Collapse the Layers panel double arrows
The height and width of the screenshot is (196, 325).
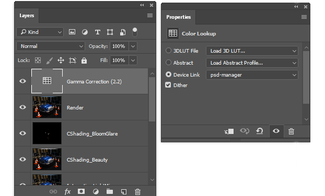[142, 5]
